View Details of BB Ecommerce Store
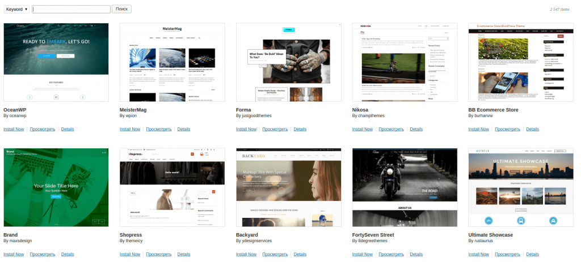581x262 pixels. [x=532, y=130]
